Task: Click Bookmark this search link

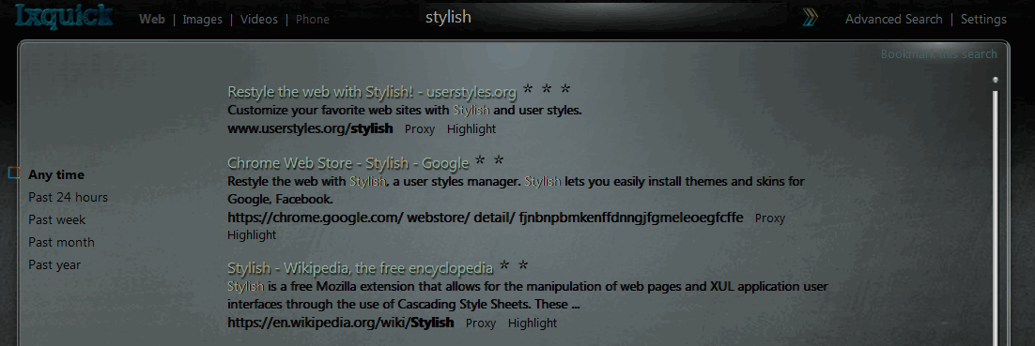Action: (x=938, y=54)
